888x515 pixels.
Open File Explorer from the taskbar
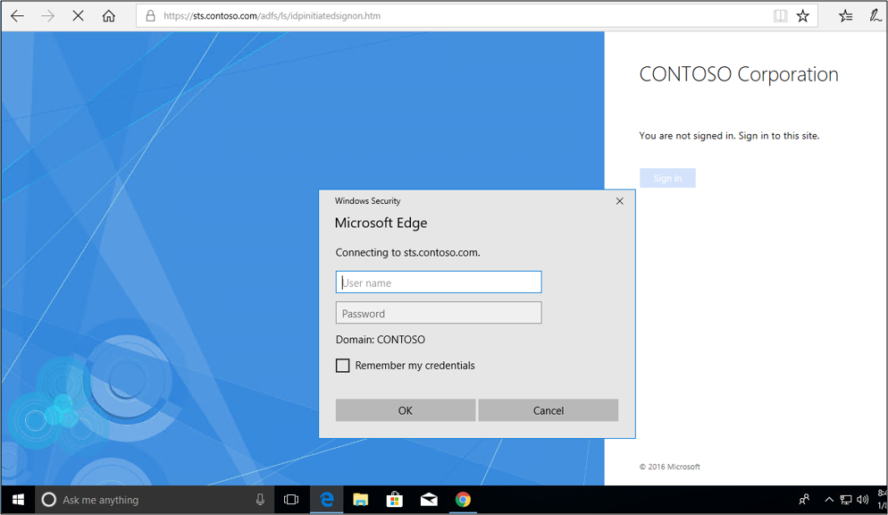coord(361,500)
